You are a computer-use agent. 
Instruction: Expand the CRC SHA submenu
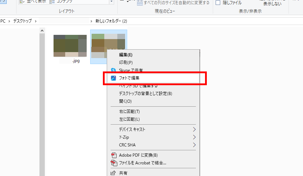pos(194,145)
